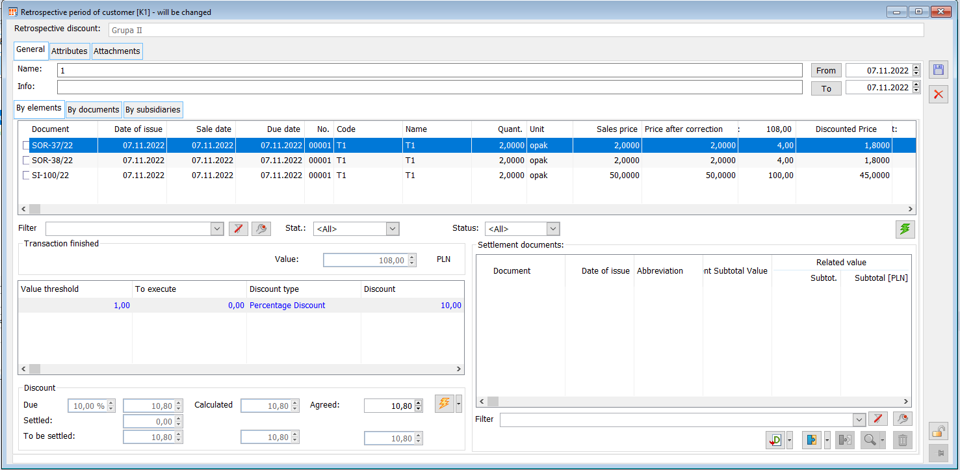Expand arrow next to link document icon

point(826,440)
